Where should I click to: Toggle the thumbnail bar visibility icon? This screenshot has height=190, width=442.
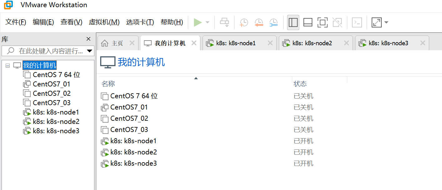[x=308, y=22]
